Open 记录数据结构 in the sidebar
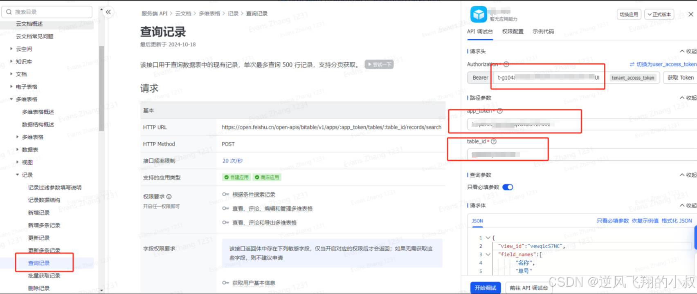 click(44, 200)
